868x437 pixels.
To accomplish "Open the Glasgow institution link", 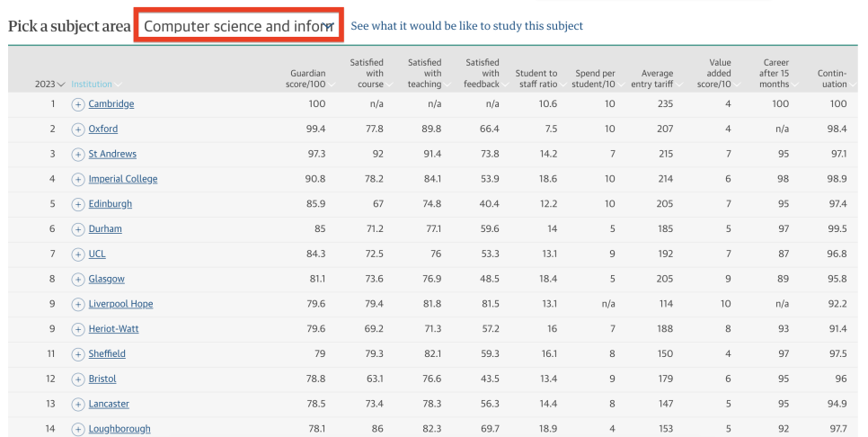I will 106,279.
